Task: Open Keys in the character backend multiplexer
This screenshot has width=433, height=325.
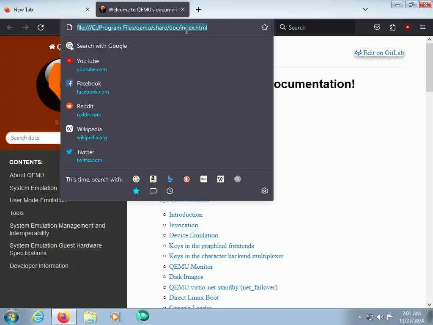Action: pyautogui.click(x=226, y=256)
